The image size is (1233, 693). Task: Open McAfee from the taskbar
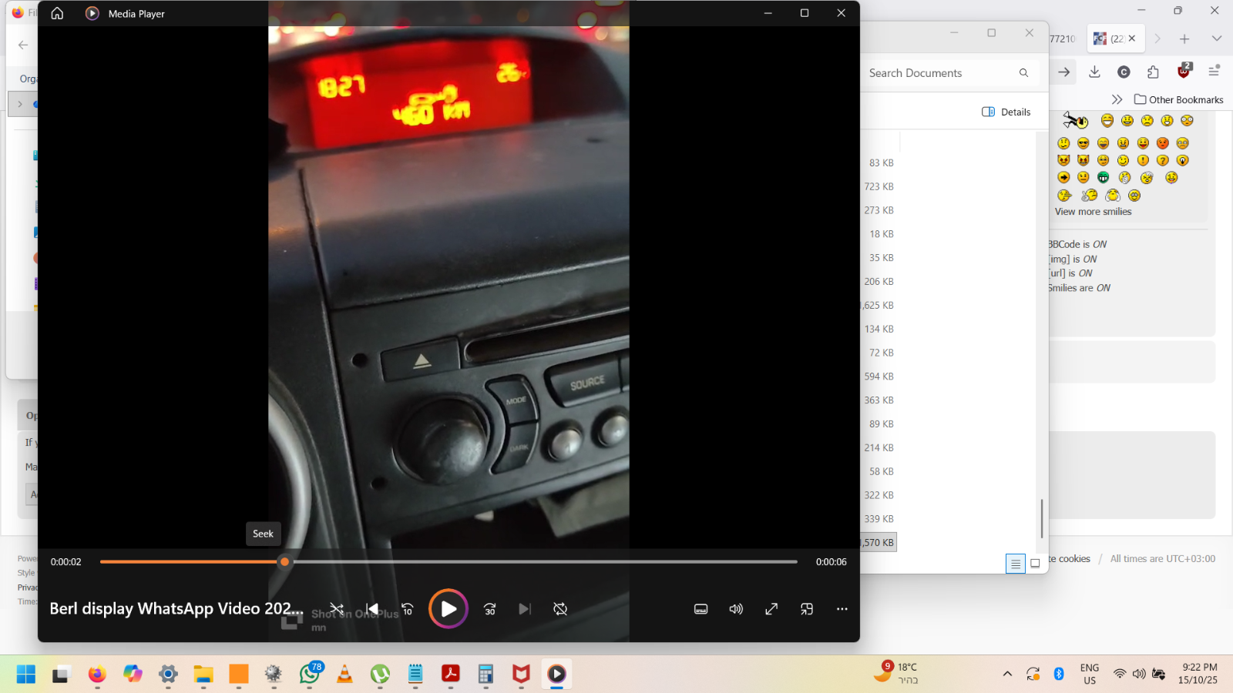point(521,675)
